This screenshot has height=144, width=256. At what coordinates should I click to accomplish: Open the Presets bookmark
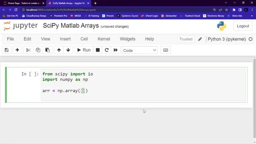(x=108, y=16)
